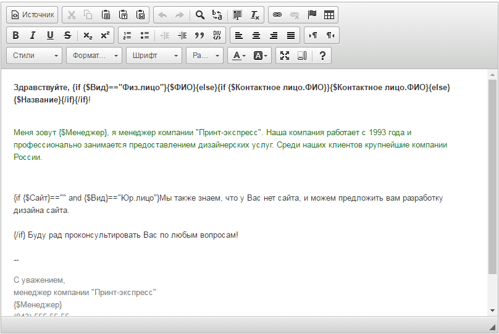Image resolution: width=499 pixels, height=334 pixels.
Task: Expand the Формат paragraph format dropdown
Action: [x=94, y=56]
